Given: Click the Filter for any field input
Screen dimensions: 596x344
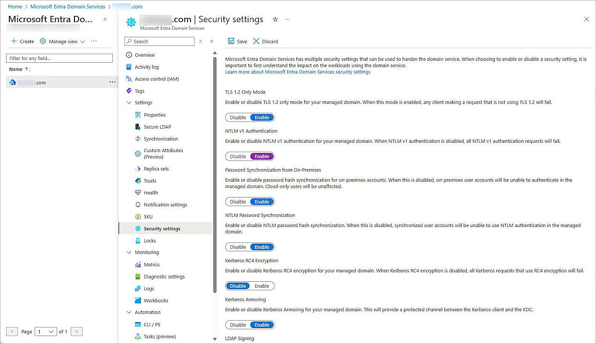Looking at the screenshot, I should click(x=59, y=58).
